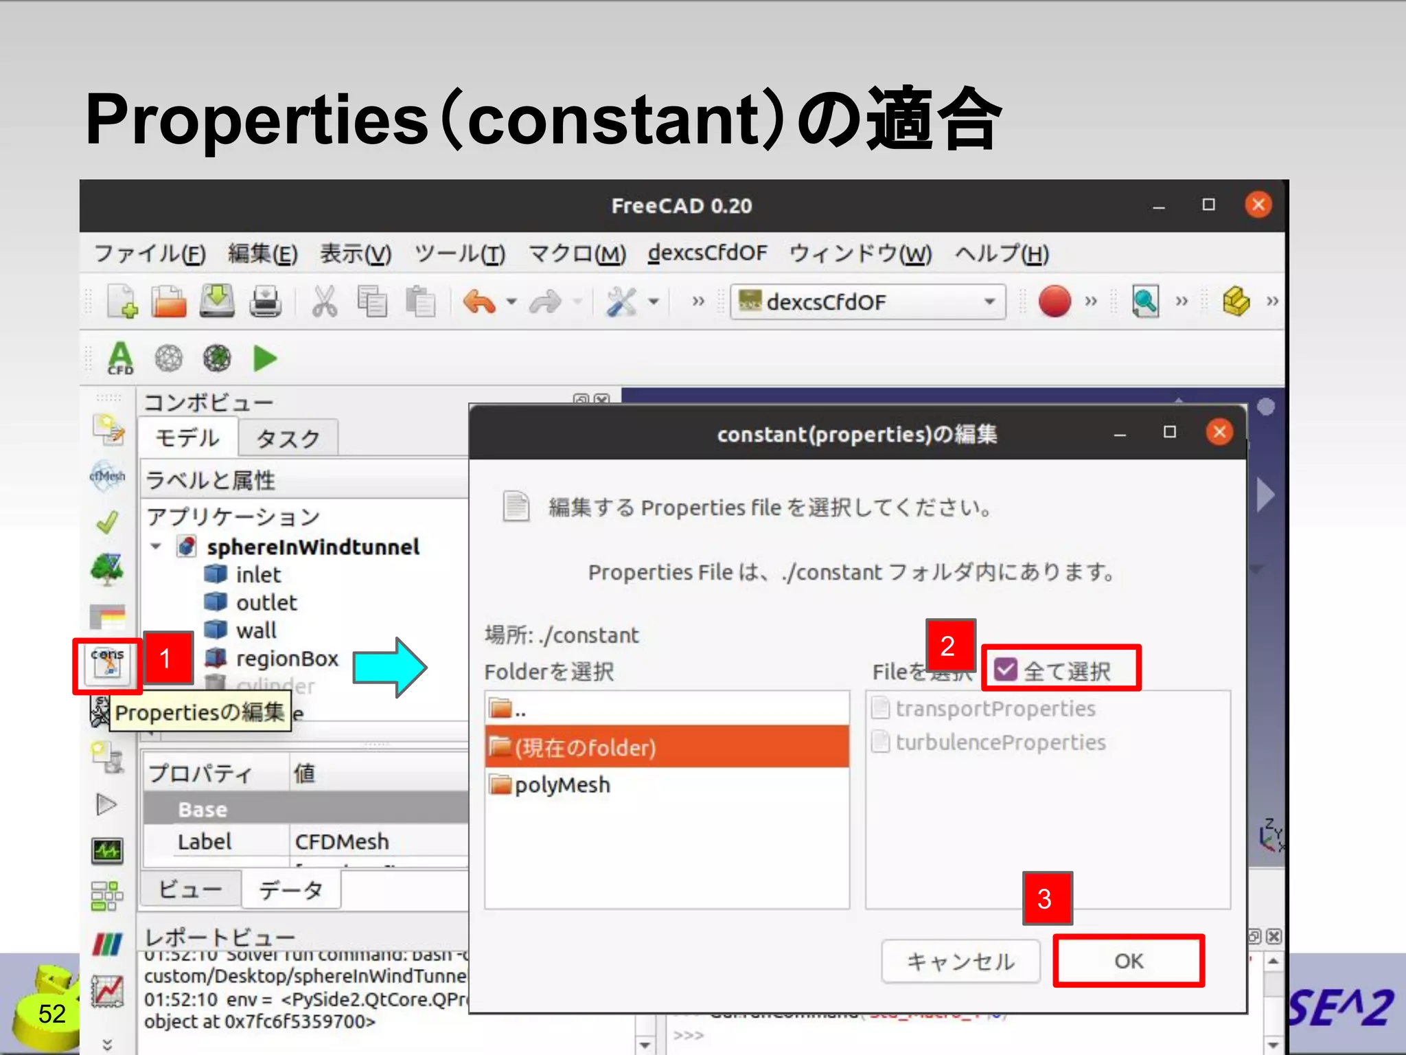Click the Redo arrow icon
Screen dimensions: 1406x1055
[546, 302]
